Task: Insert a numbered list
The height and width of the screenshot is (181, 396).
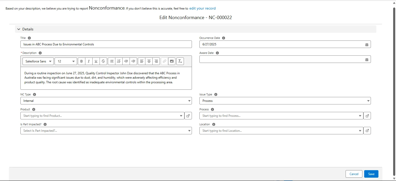Action: pos(119,61)
